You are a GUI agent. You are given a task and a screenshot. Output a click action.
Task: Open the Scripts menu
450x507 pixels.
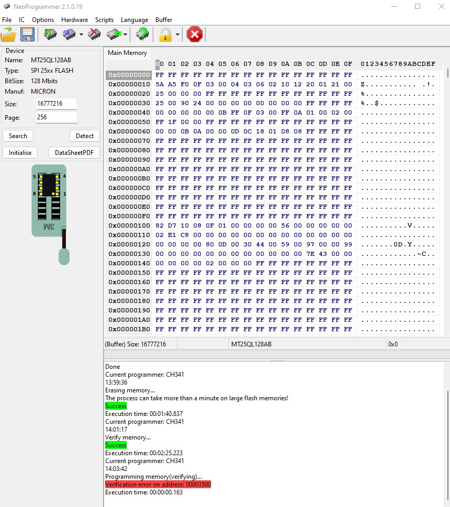point(104,19)
